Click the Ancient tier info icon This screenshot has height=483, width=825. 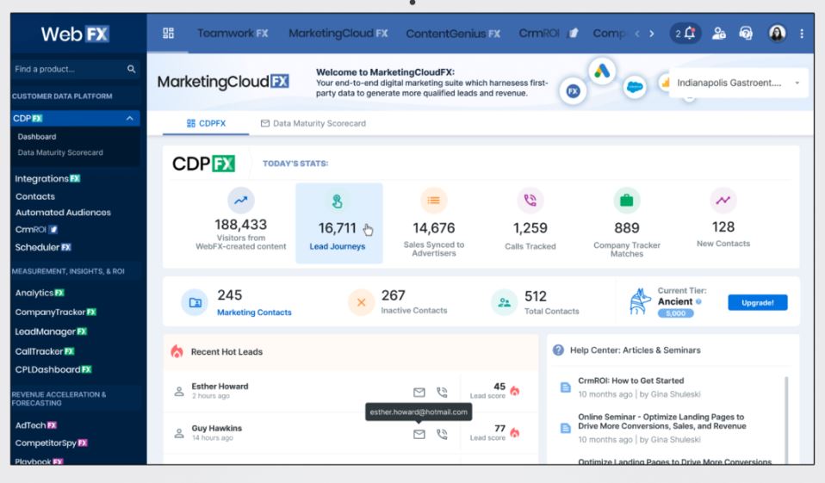click(x=698, y=301)
